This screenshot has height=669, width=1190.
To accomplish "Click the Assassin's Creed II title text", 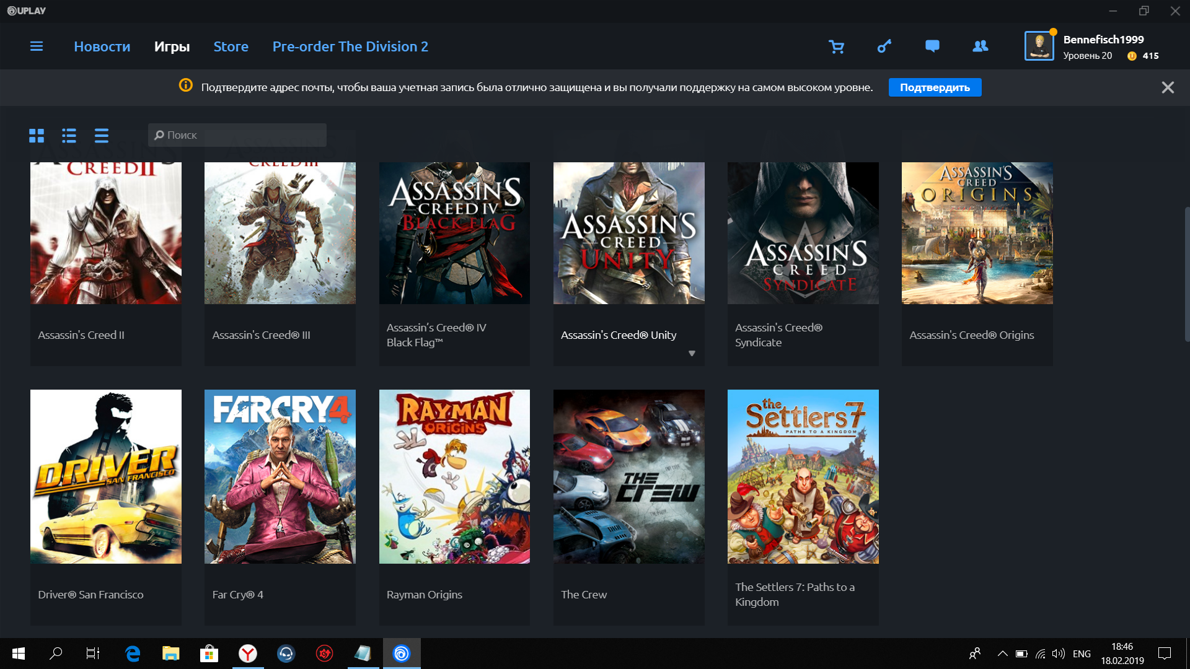I will pyautogui.click(x=81, y=335).
